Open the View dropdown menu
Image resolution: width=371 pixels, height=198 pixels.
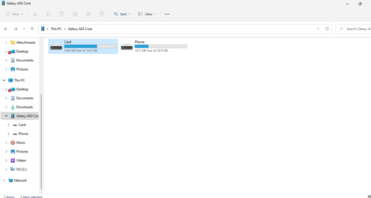(147, 14)
